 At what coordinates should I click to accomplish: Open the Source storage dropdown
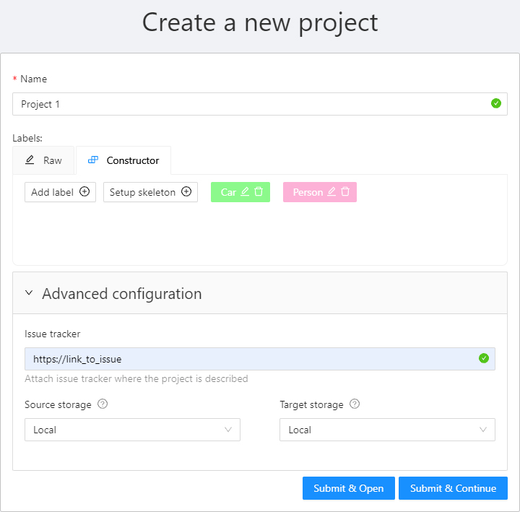(132, 430)
